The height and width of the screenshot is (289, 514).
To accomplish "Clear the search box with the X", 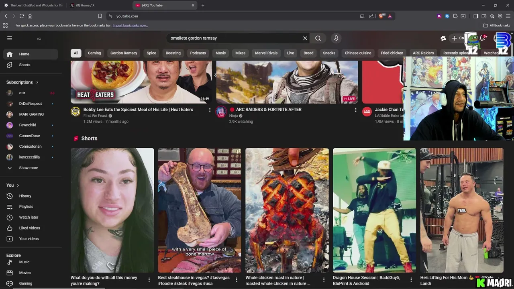I will click(x=305, y=38).
